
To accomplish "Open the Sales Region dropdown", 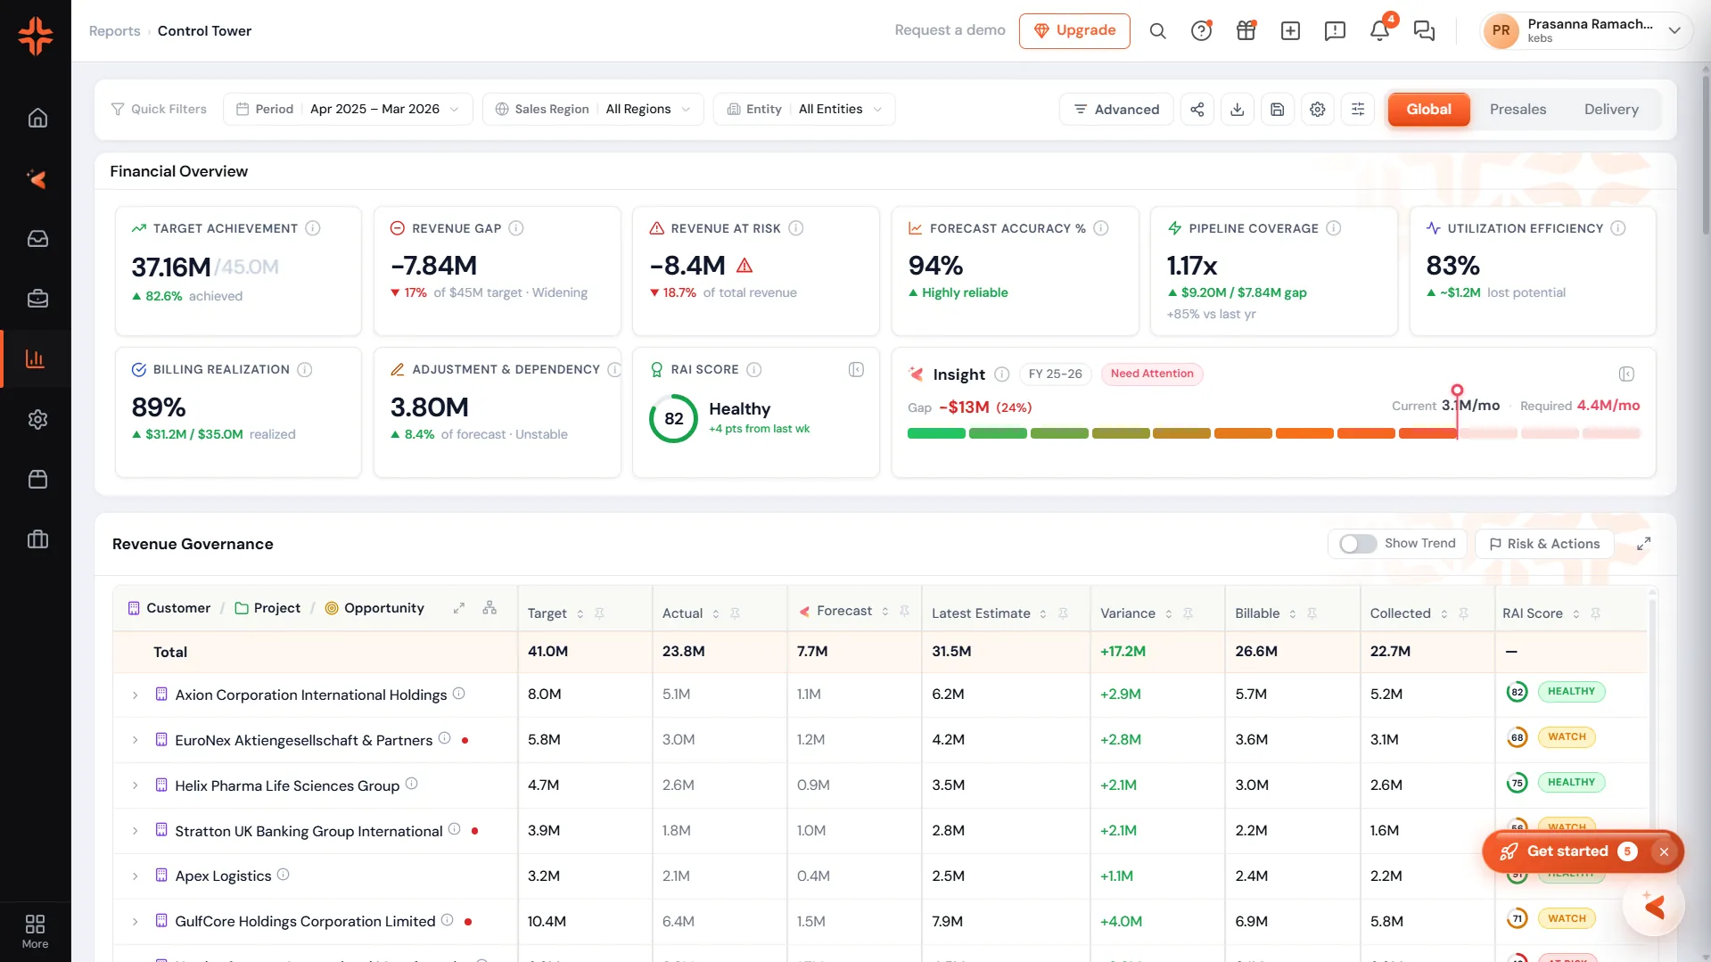I will pos(593,110).
